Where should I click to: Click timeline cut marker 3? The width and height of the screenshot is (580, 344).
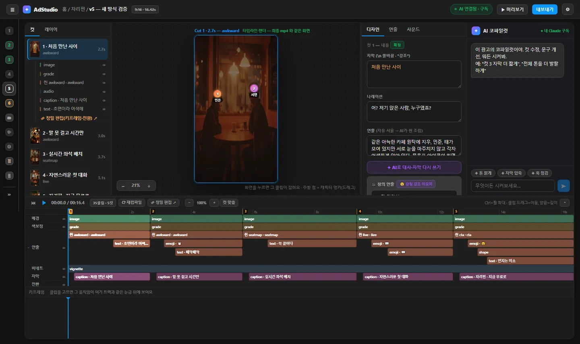coord(245,211)
